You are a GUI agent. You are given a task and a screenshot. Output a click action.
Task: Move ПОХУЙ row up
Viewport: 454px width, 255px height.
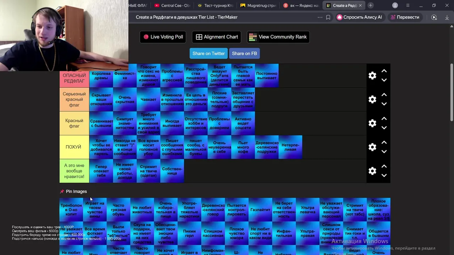pos(384,142)
